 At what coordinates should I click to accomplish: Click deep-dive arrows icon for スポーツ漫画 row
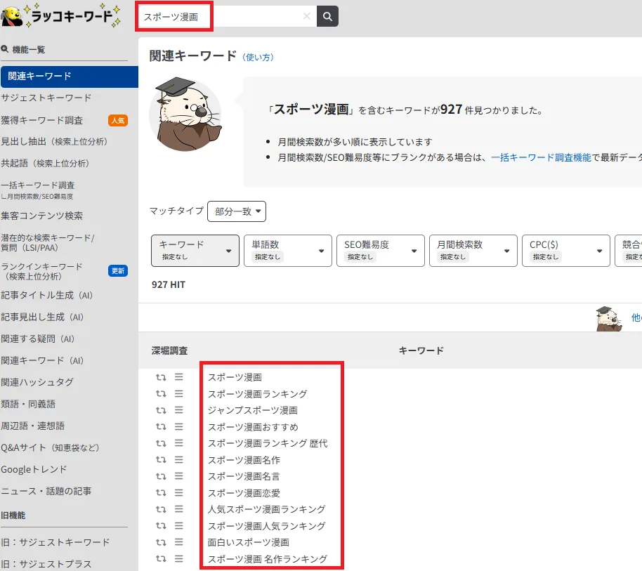[161, 377]
